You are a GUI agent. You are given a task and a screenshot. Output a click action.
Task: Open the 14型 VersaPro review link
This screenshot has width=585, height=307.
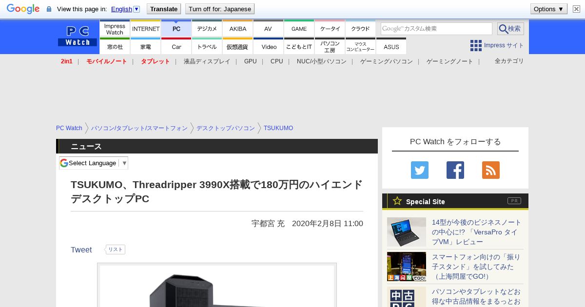pyautogui.click(x=477, y=232)
